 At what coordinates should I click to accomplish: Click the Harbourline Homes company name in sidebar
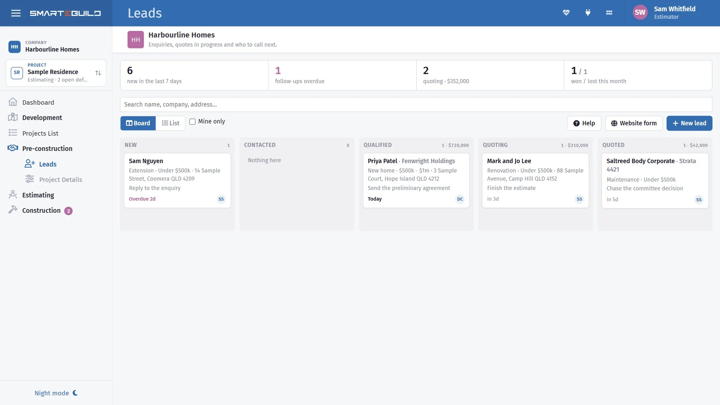[x=52, y=49]
